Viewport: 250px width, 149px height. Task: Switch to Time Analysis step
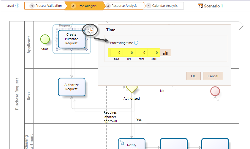coord(85,6)
